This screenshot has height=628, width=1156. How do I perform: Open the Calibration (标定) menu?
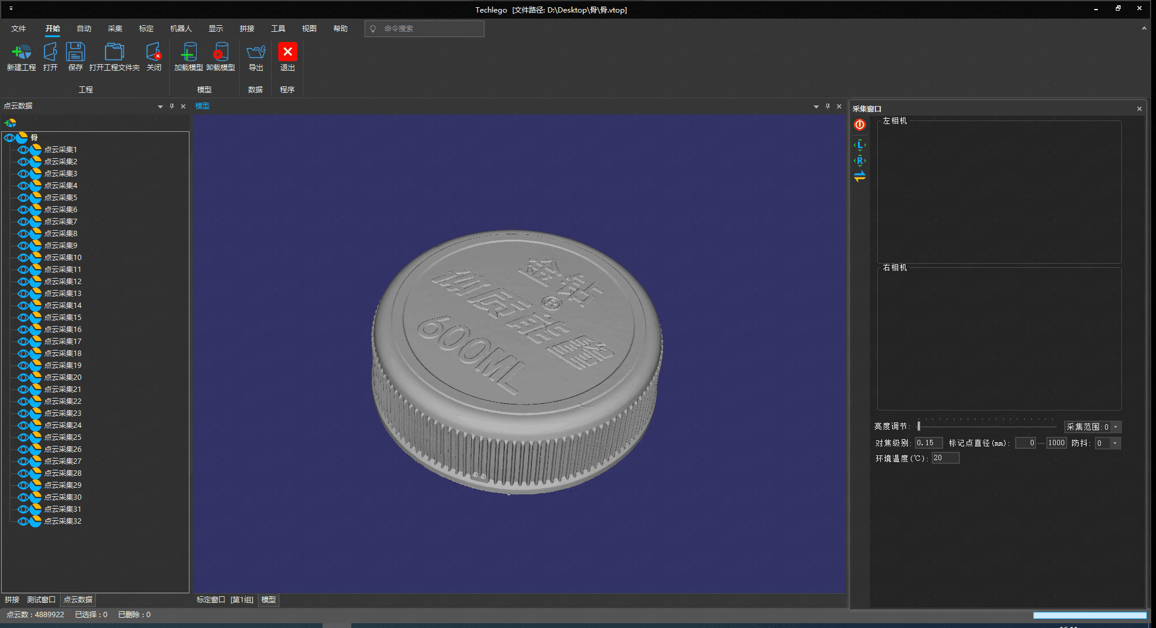[146, 29]
